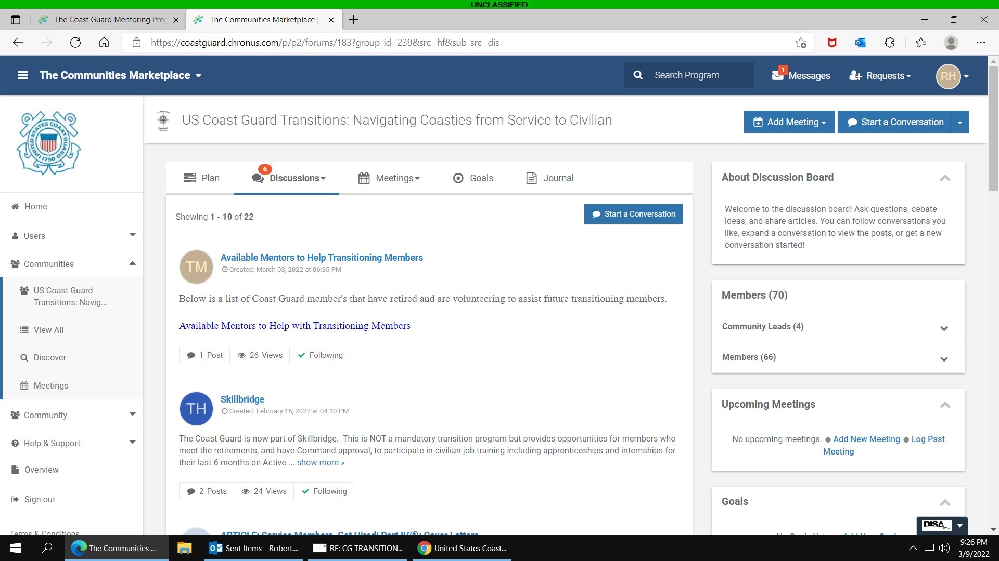The height and width of the screenshot is (561, 999).
Task: Click the Outlook extension icon in browser toolbar
Action: pyautogui.click(x=860, y=43)
